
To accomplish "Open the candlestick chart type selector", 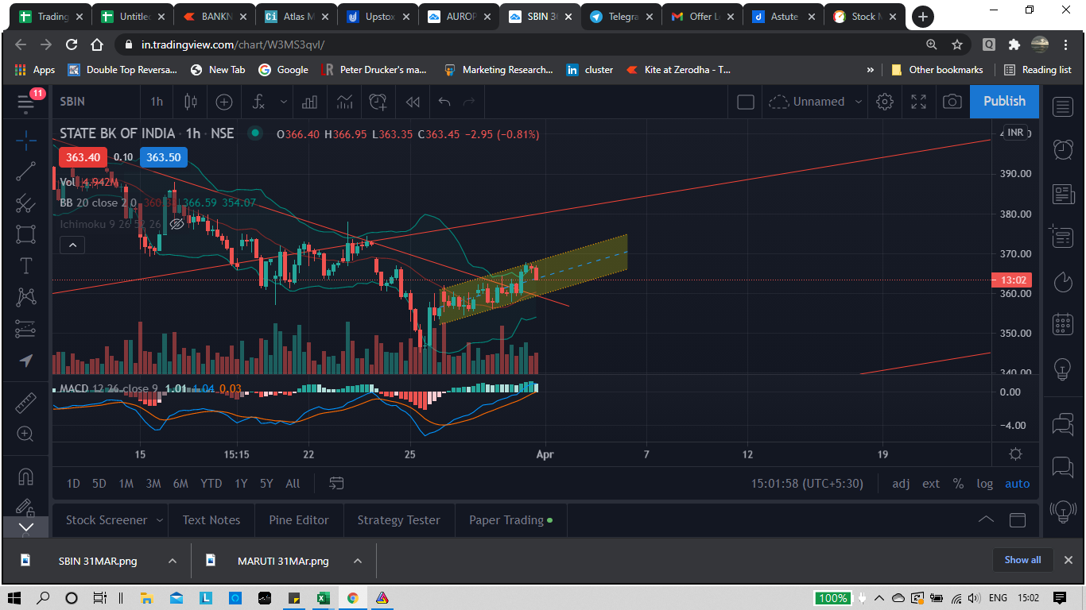I will pos(190,102).
